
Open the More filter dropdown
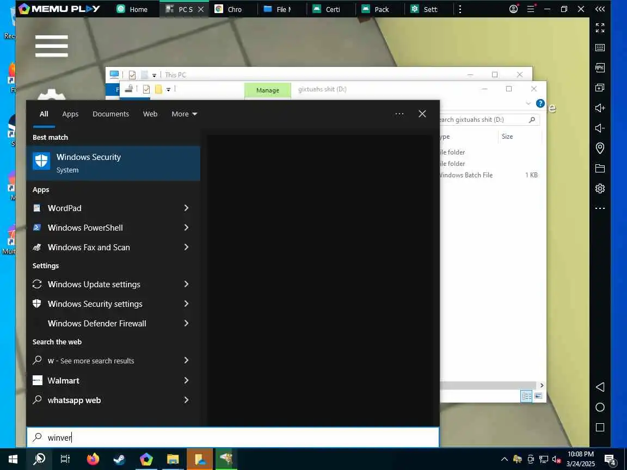pyautogui.click(x=185, y=114)
